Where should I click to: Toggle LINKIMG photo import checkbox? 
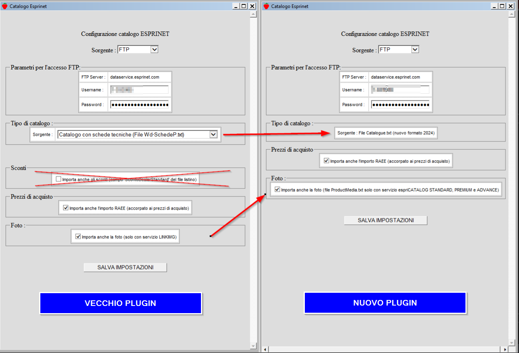pyautogui.click(x=78, y=237)
